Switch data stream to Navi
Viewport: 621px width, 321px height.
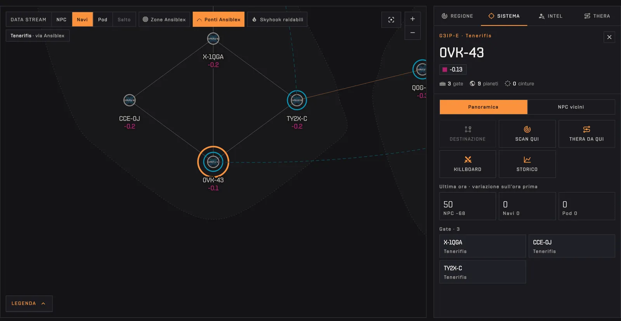tap(82, 19)
